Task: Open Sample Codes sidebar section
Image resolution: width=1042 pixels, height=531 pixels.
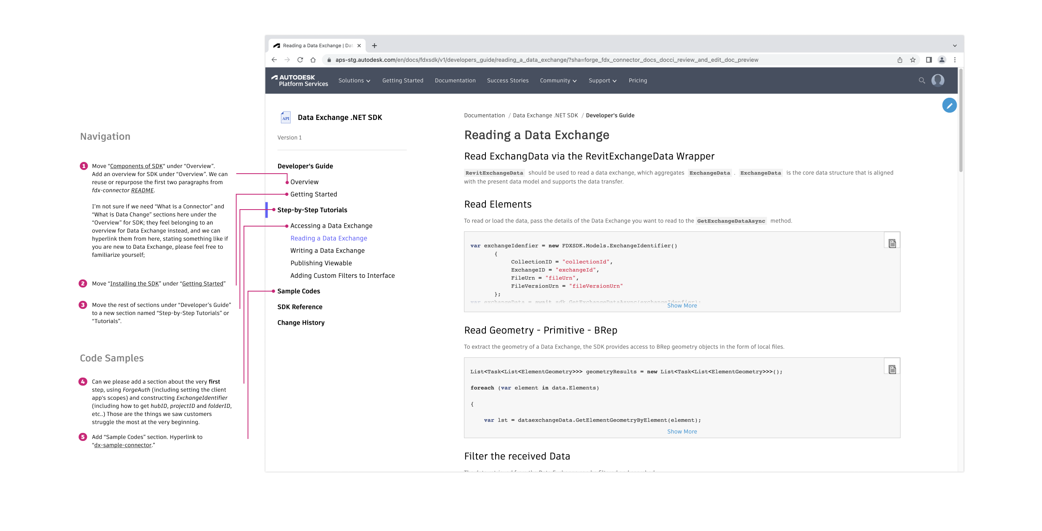Action: tap(299, 292)
